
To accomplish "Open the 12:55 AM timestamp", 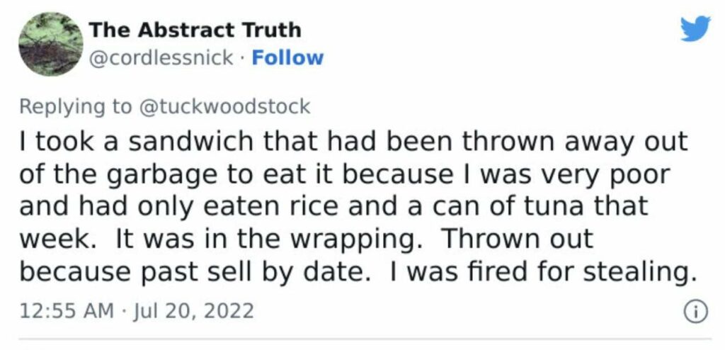I will click(x=66, y=310).
